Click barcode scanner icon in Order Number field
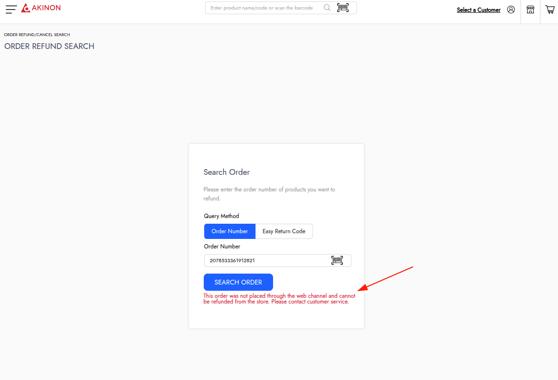Image resolution: width=558 pixels, height=380 pixels. [337, 260]
